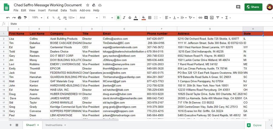
Task: Open Sheet1 tab dropdown arrow
Action: (x=38, y=125)
